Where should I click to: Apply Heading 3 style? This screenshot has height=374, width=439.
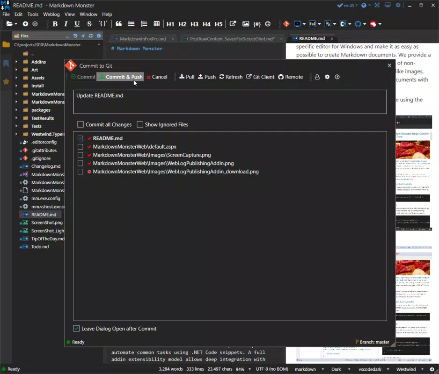tap(194, 24)
